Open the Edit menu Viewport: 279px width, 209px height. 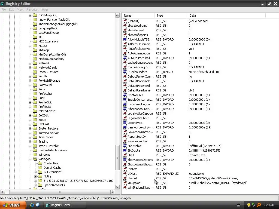pyautogui.click(x=11, y=10)
